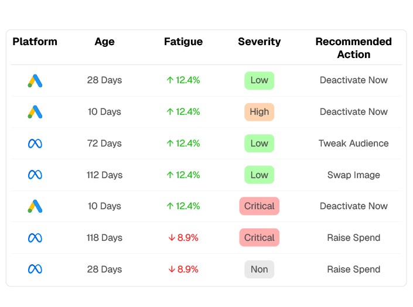Click the gray Non severity badge
This screenshot has height=307, width=413.
(259, 270)
